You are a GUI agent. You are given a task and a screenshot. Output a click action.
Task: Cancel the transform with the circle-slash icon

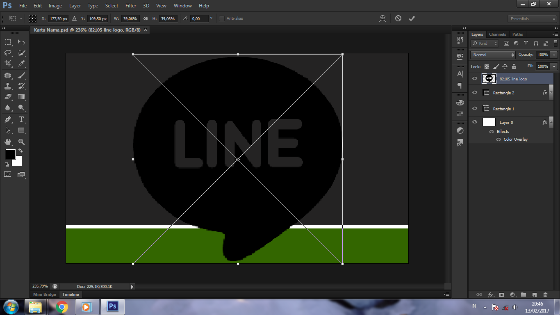coord(398,18)
